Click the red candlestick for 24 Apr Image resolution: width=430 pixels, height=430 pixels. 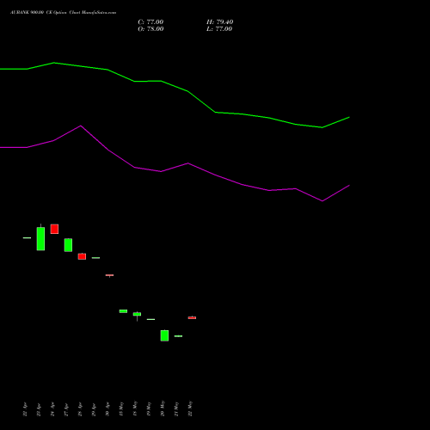pyautogui.click(x=54, y=229)
